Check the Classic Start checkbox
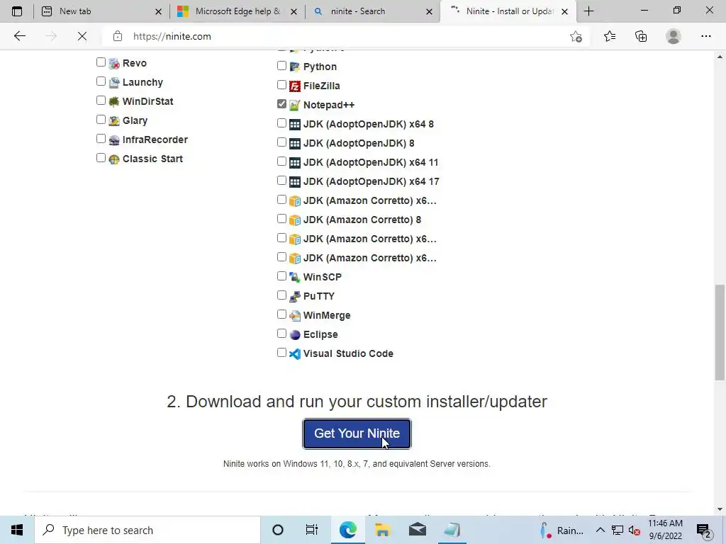 (101, 158)
